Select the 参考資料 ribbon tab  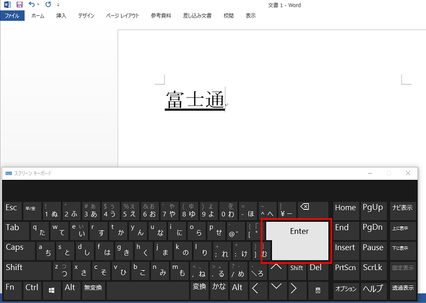tap(161, 16)
